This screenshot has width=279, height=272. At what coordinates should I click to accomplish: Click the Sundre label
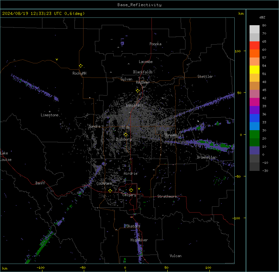click(x=95, y=126)
